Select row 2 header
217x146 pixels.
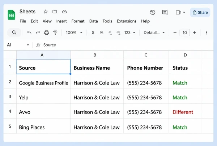pos(10,81)
